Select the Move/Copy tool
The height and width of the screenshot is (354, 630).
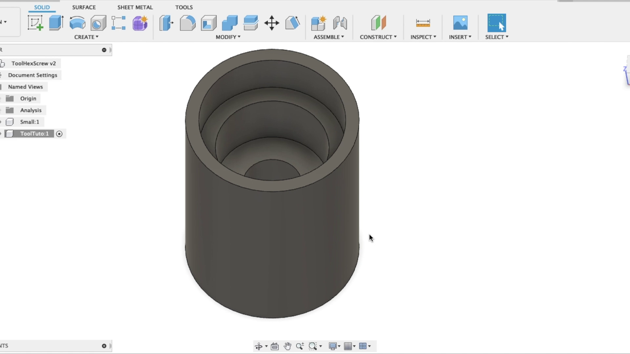point(272,23)
